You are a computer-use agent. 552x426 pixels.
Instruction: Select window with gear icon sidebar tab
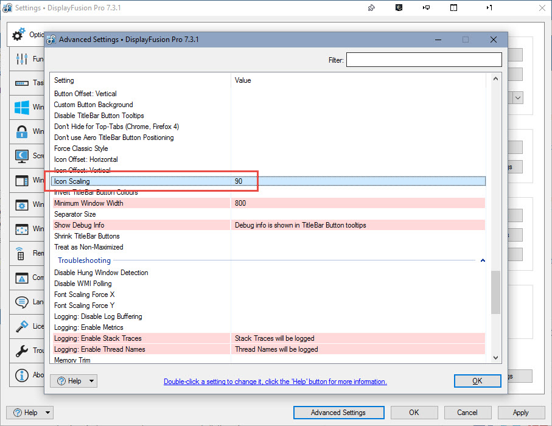(22, 204)
